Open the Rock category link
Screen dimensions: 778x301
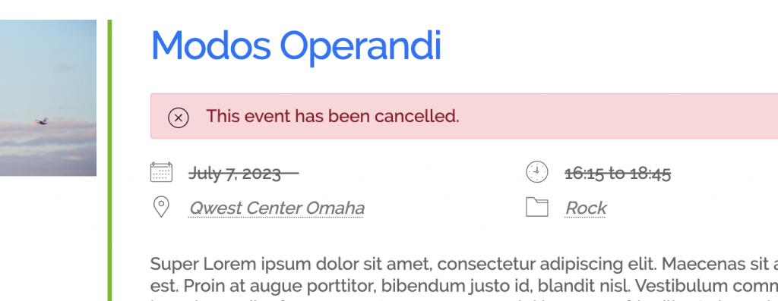[586, 208]
